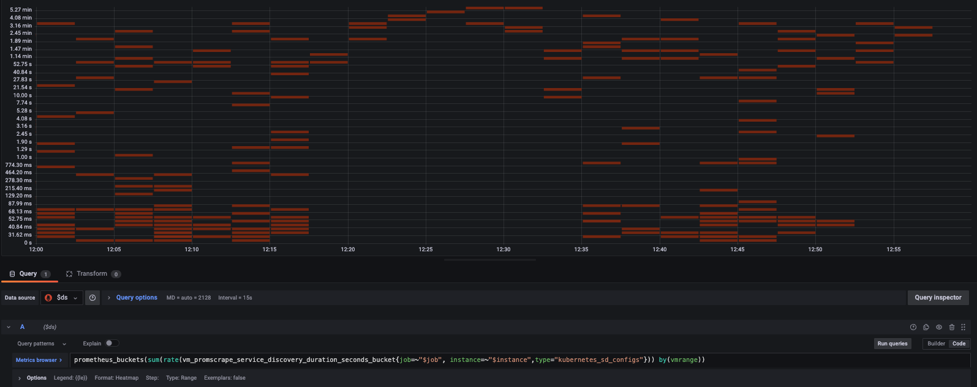This screenshot has width=977, height=387.
Task: Toggle query A visibility eye icon
Action: (938, 327)
